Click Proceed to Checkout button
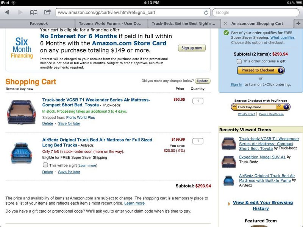303x227 pixels. 261,70
